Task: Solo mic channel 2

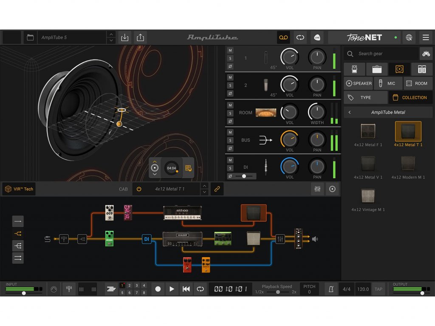Action: 230,85
